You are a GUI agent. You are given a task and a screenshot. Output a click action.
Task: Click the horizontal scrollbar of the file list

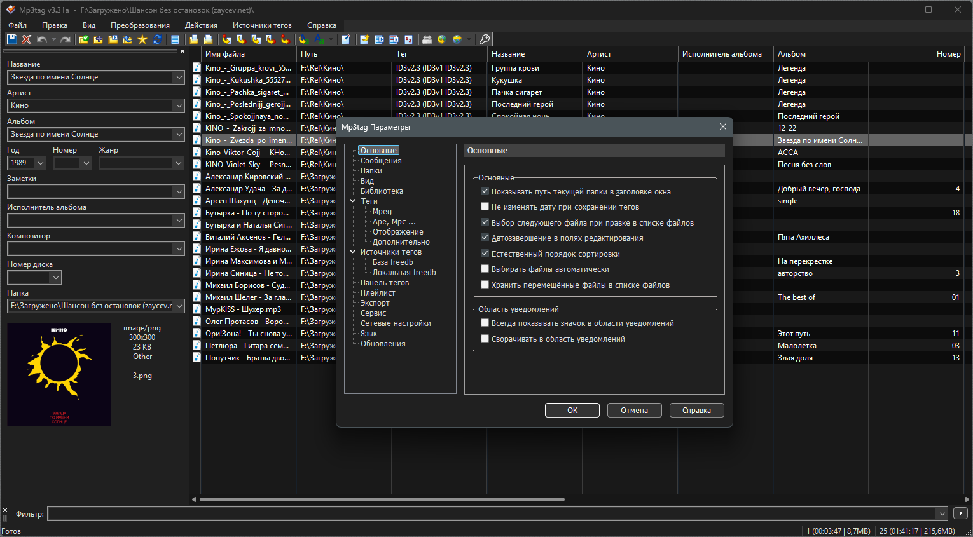coord(382,500)
